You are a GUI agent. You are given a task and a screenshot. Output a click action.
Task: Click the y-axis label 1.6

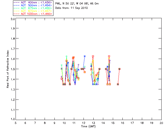[13, 59]
